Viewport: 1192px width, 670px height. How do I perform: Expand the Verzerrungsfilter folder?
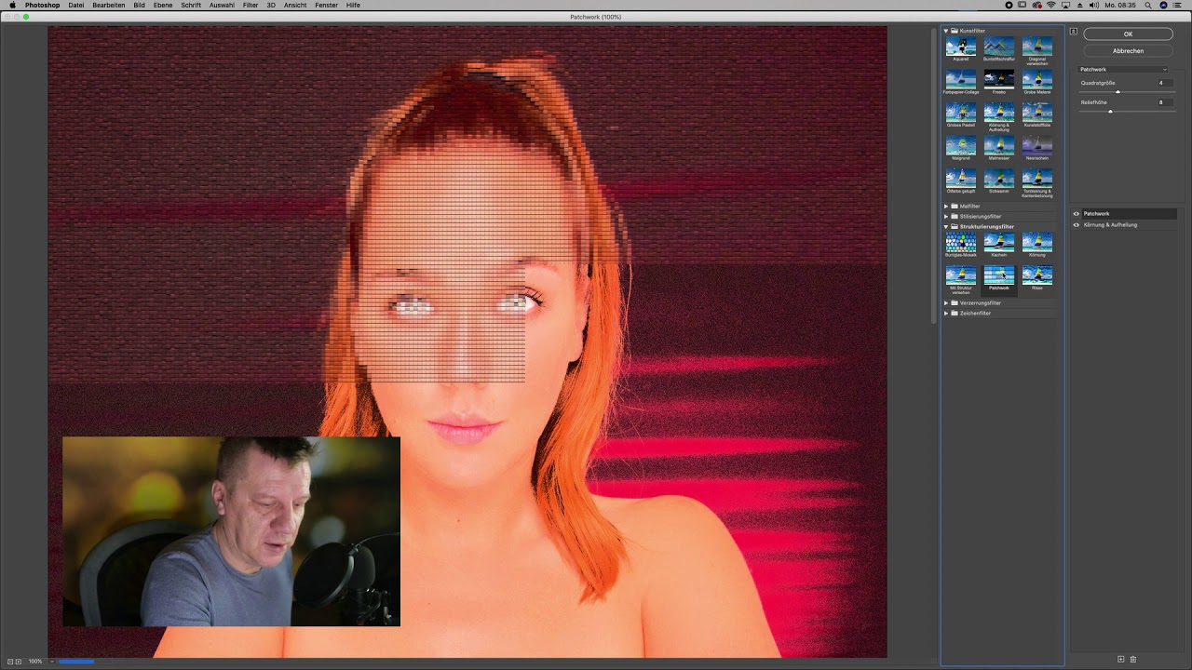(x=946, y=302)
